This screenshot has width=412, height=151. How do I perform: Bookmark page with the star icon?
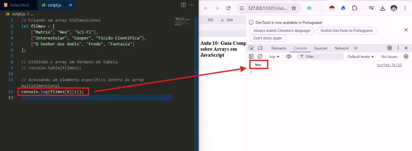294,8
